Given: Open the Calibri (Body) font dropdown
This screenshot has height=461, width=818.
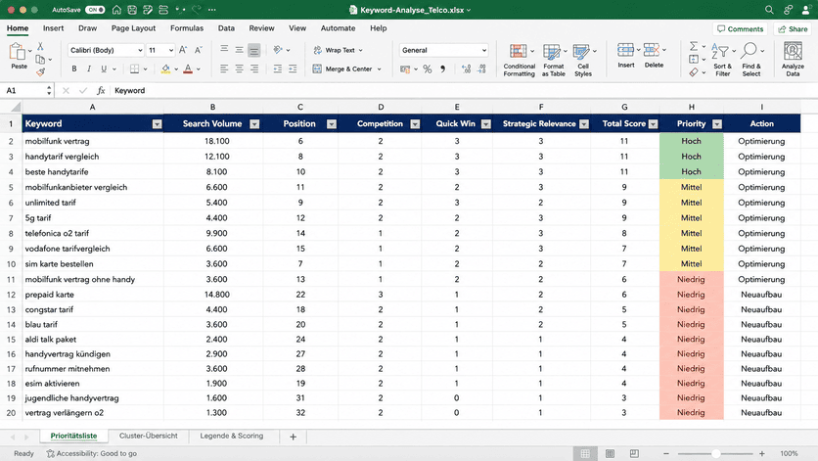Looking at the screenshot, I should [x=140, y=50].
